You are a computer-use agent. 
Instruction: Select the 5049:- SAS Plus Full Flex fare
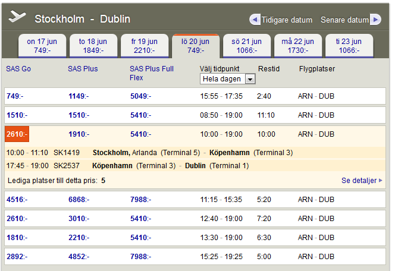pyautogui.click(x=140, y=96)
